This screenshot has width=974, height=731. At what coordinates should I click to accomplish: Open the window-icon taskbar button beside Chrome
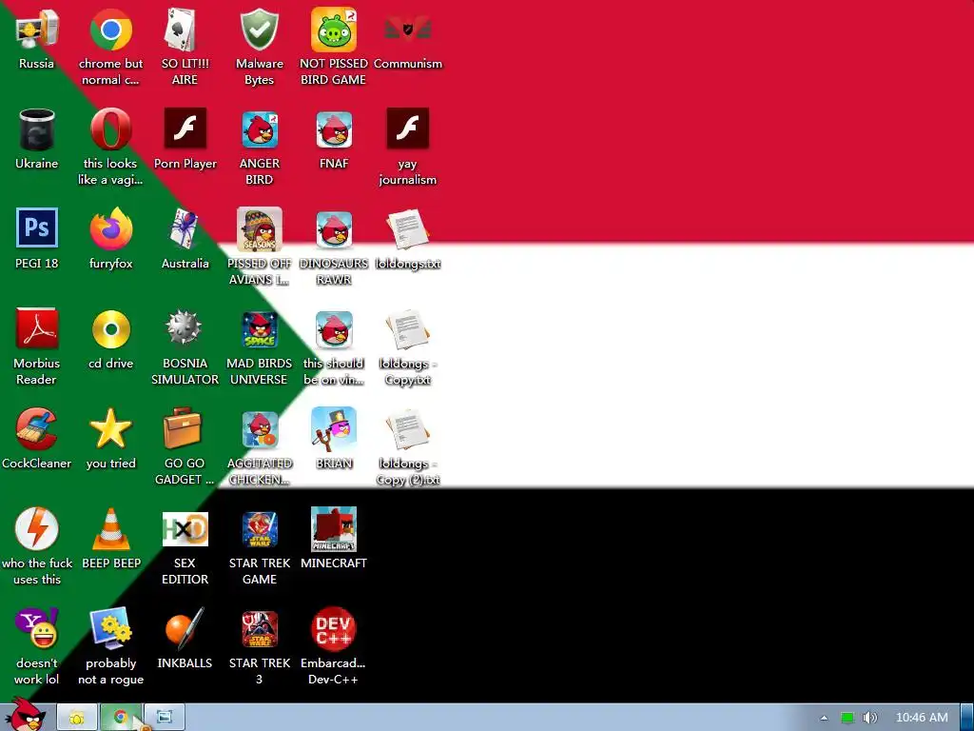[x=165, y=718]
